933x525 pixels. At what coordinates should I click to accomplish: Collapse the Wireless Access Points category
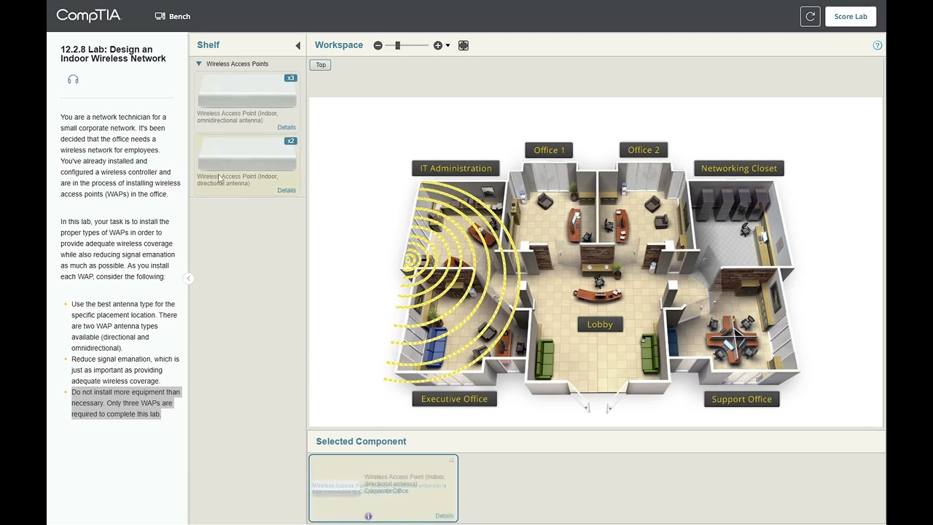199,64
